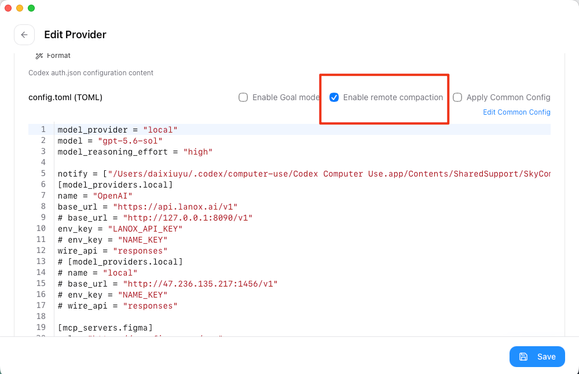Uncheck Enable remote compaction
The width and height of the screenshot is (579, 374).
click(x=334, y=97)
